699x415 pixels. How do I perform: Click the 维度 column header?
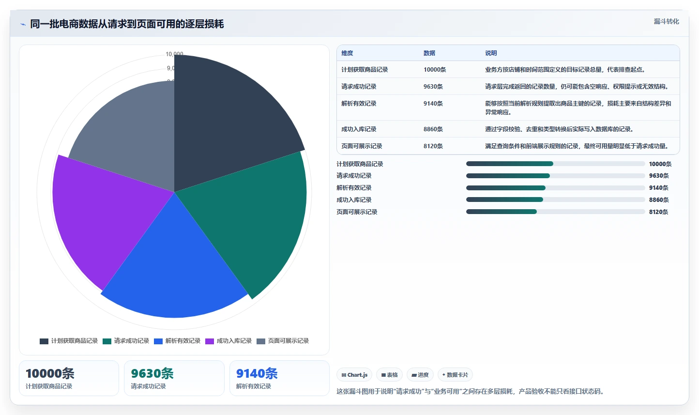coord(347,53)
